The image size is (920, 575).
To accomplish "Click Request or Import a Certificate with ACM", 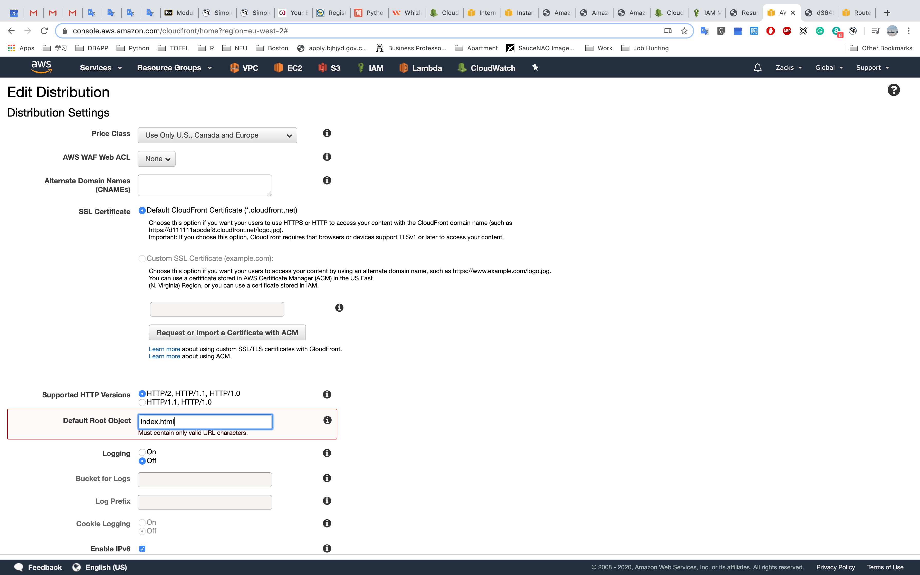I will pos(227,333).
